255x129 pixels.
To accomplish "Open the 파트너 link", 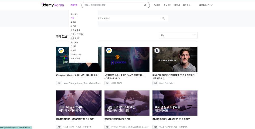I will coord(177,5).
